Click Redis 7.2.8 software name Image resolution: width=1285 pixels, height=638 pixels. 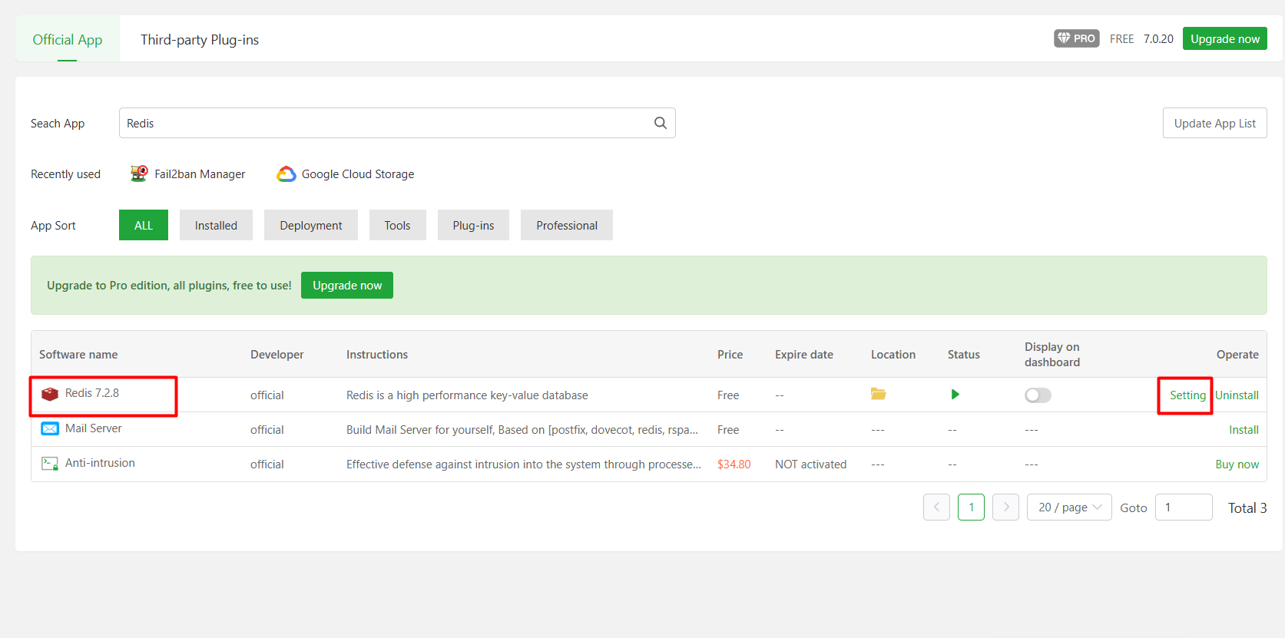(x=92, y=393)
